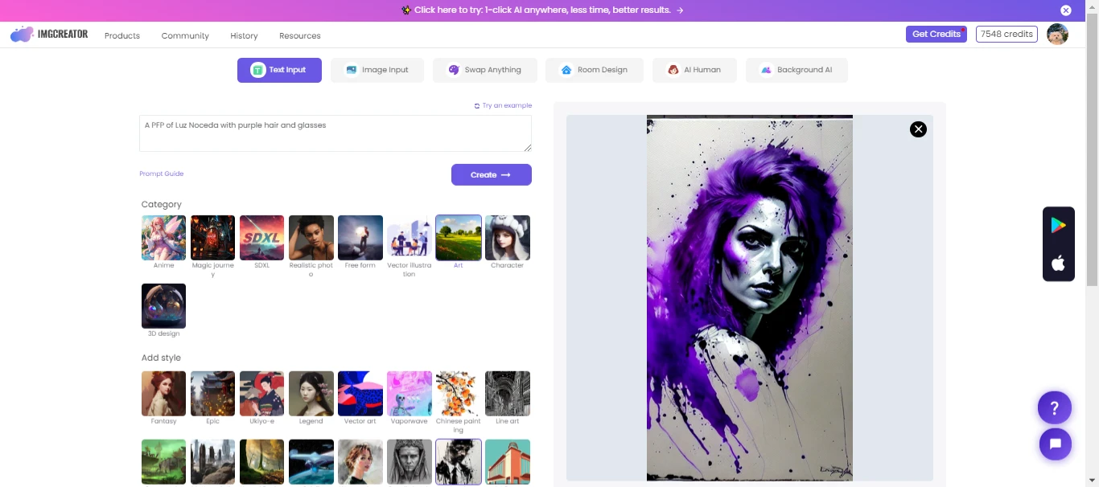This screenshot has height=487, width=1099.
Task: Add the Vector art style
Action: [x=360, y=394]
